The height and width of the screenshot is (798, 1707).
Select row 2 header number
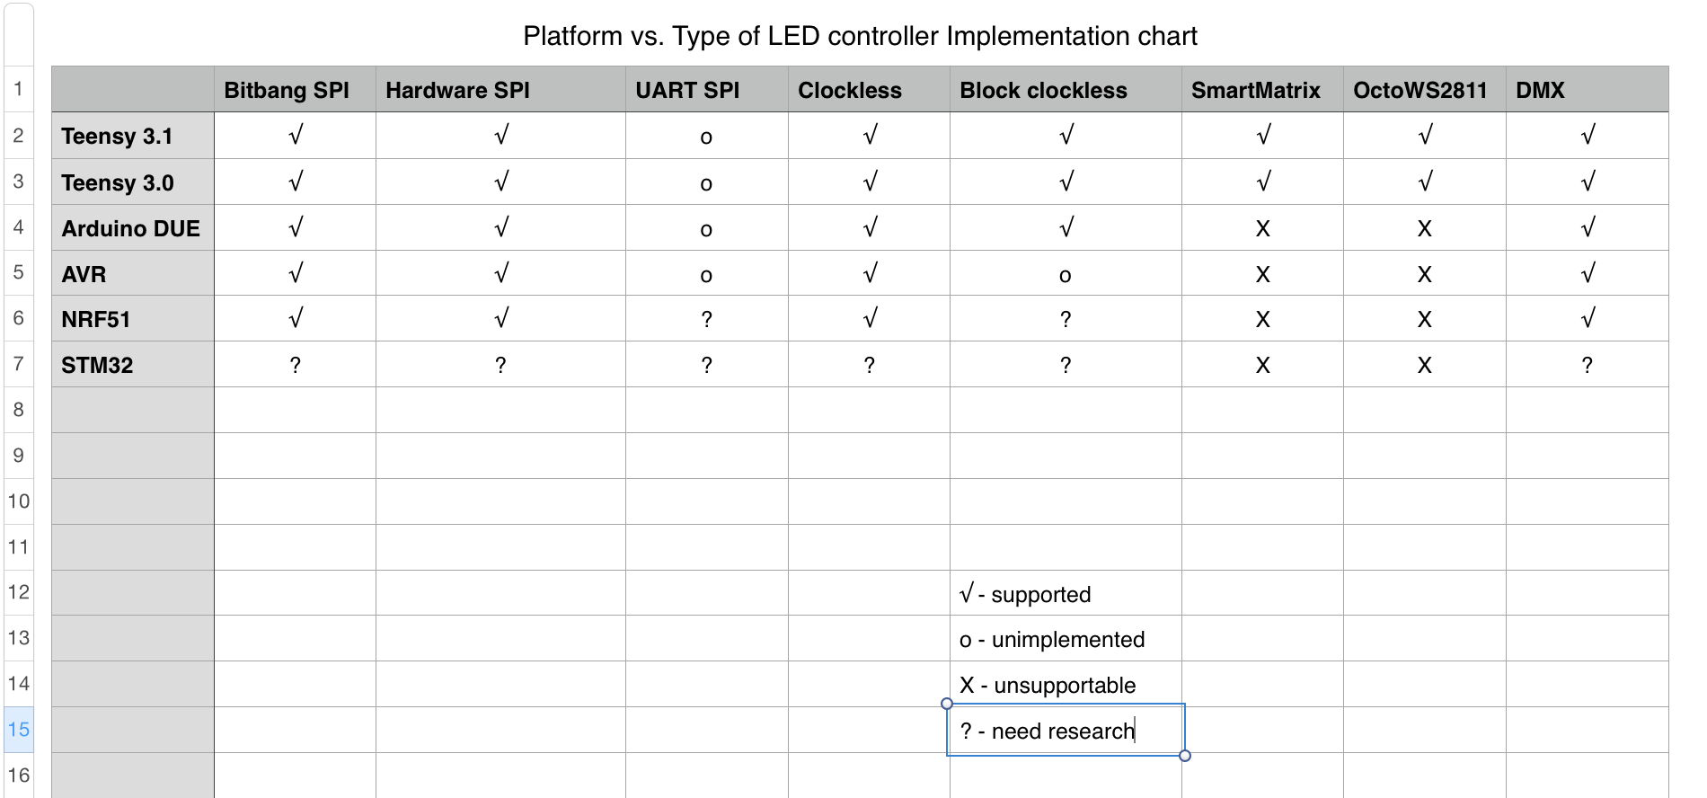pyautogui.click(x=18, y=136)
